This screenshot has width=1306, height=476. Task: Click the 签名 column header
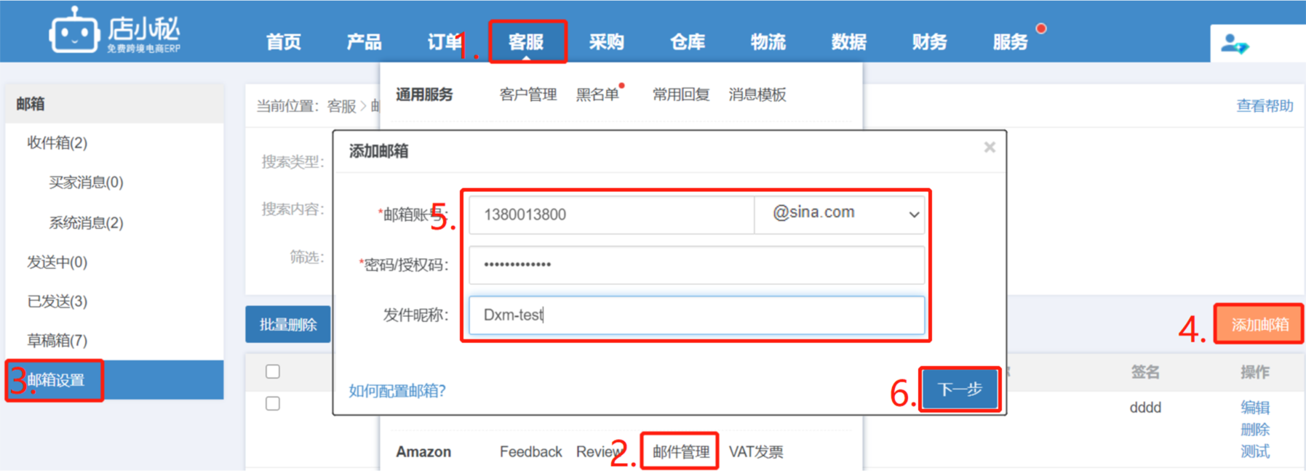pos(1145,372)
